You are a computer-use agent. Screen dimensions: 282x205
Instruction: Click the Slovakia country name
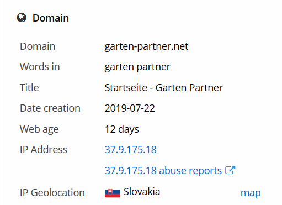click(142, 192)
